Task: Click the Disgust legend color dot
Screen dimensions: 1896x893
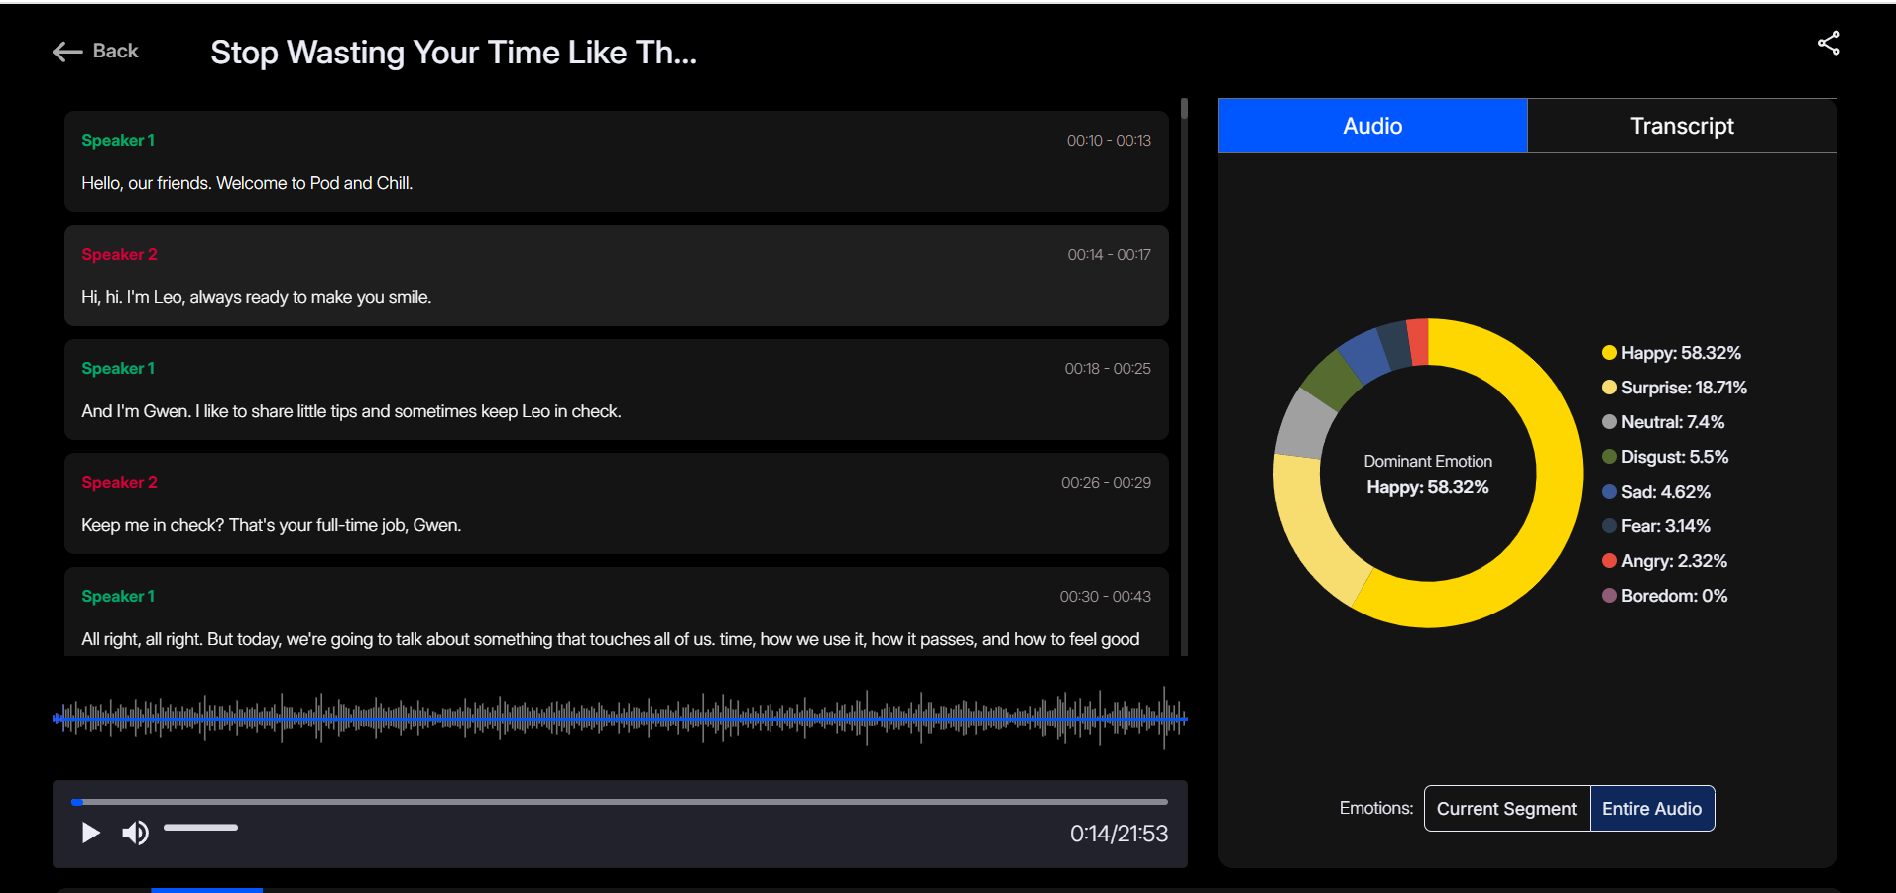Action: (x=1609, y=457)
